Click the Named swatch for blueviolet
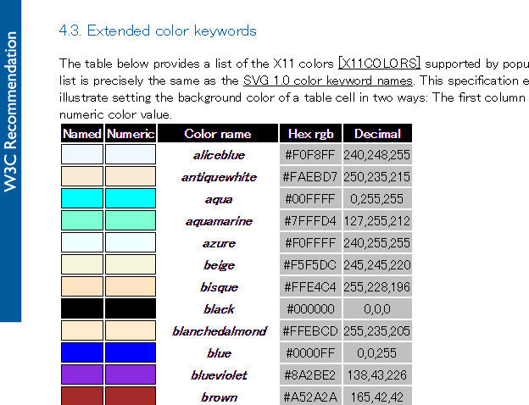529x405 pixels. (82, 374)
